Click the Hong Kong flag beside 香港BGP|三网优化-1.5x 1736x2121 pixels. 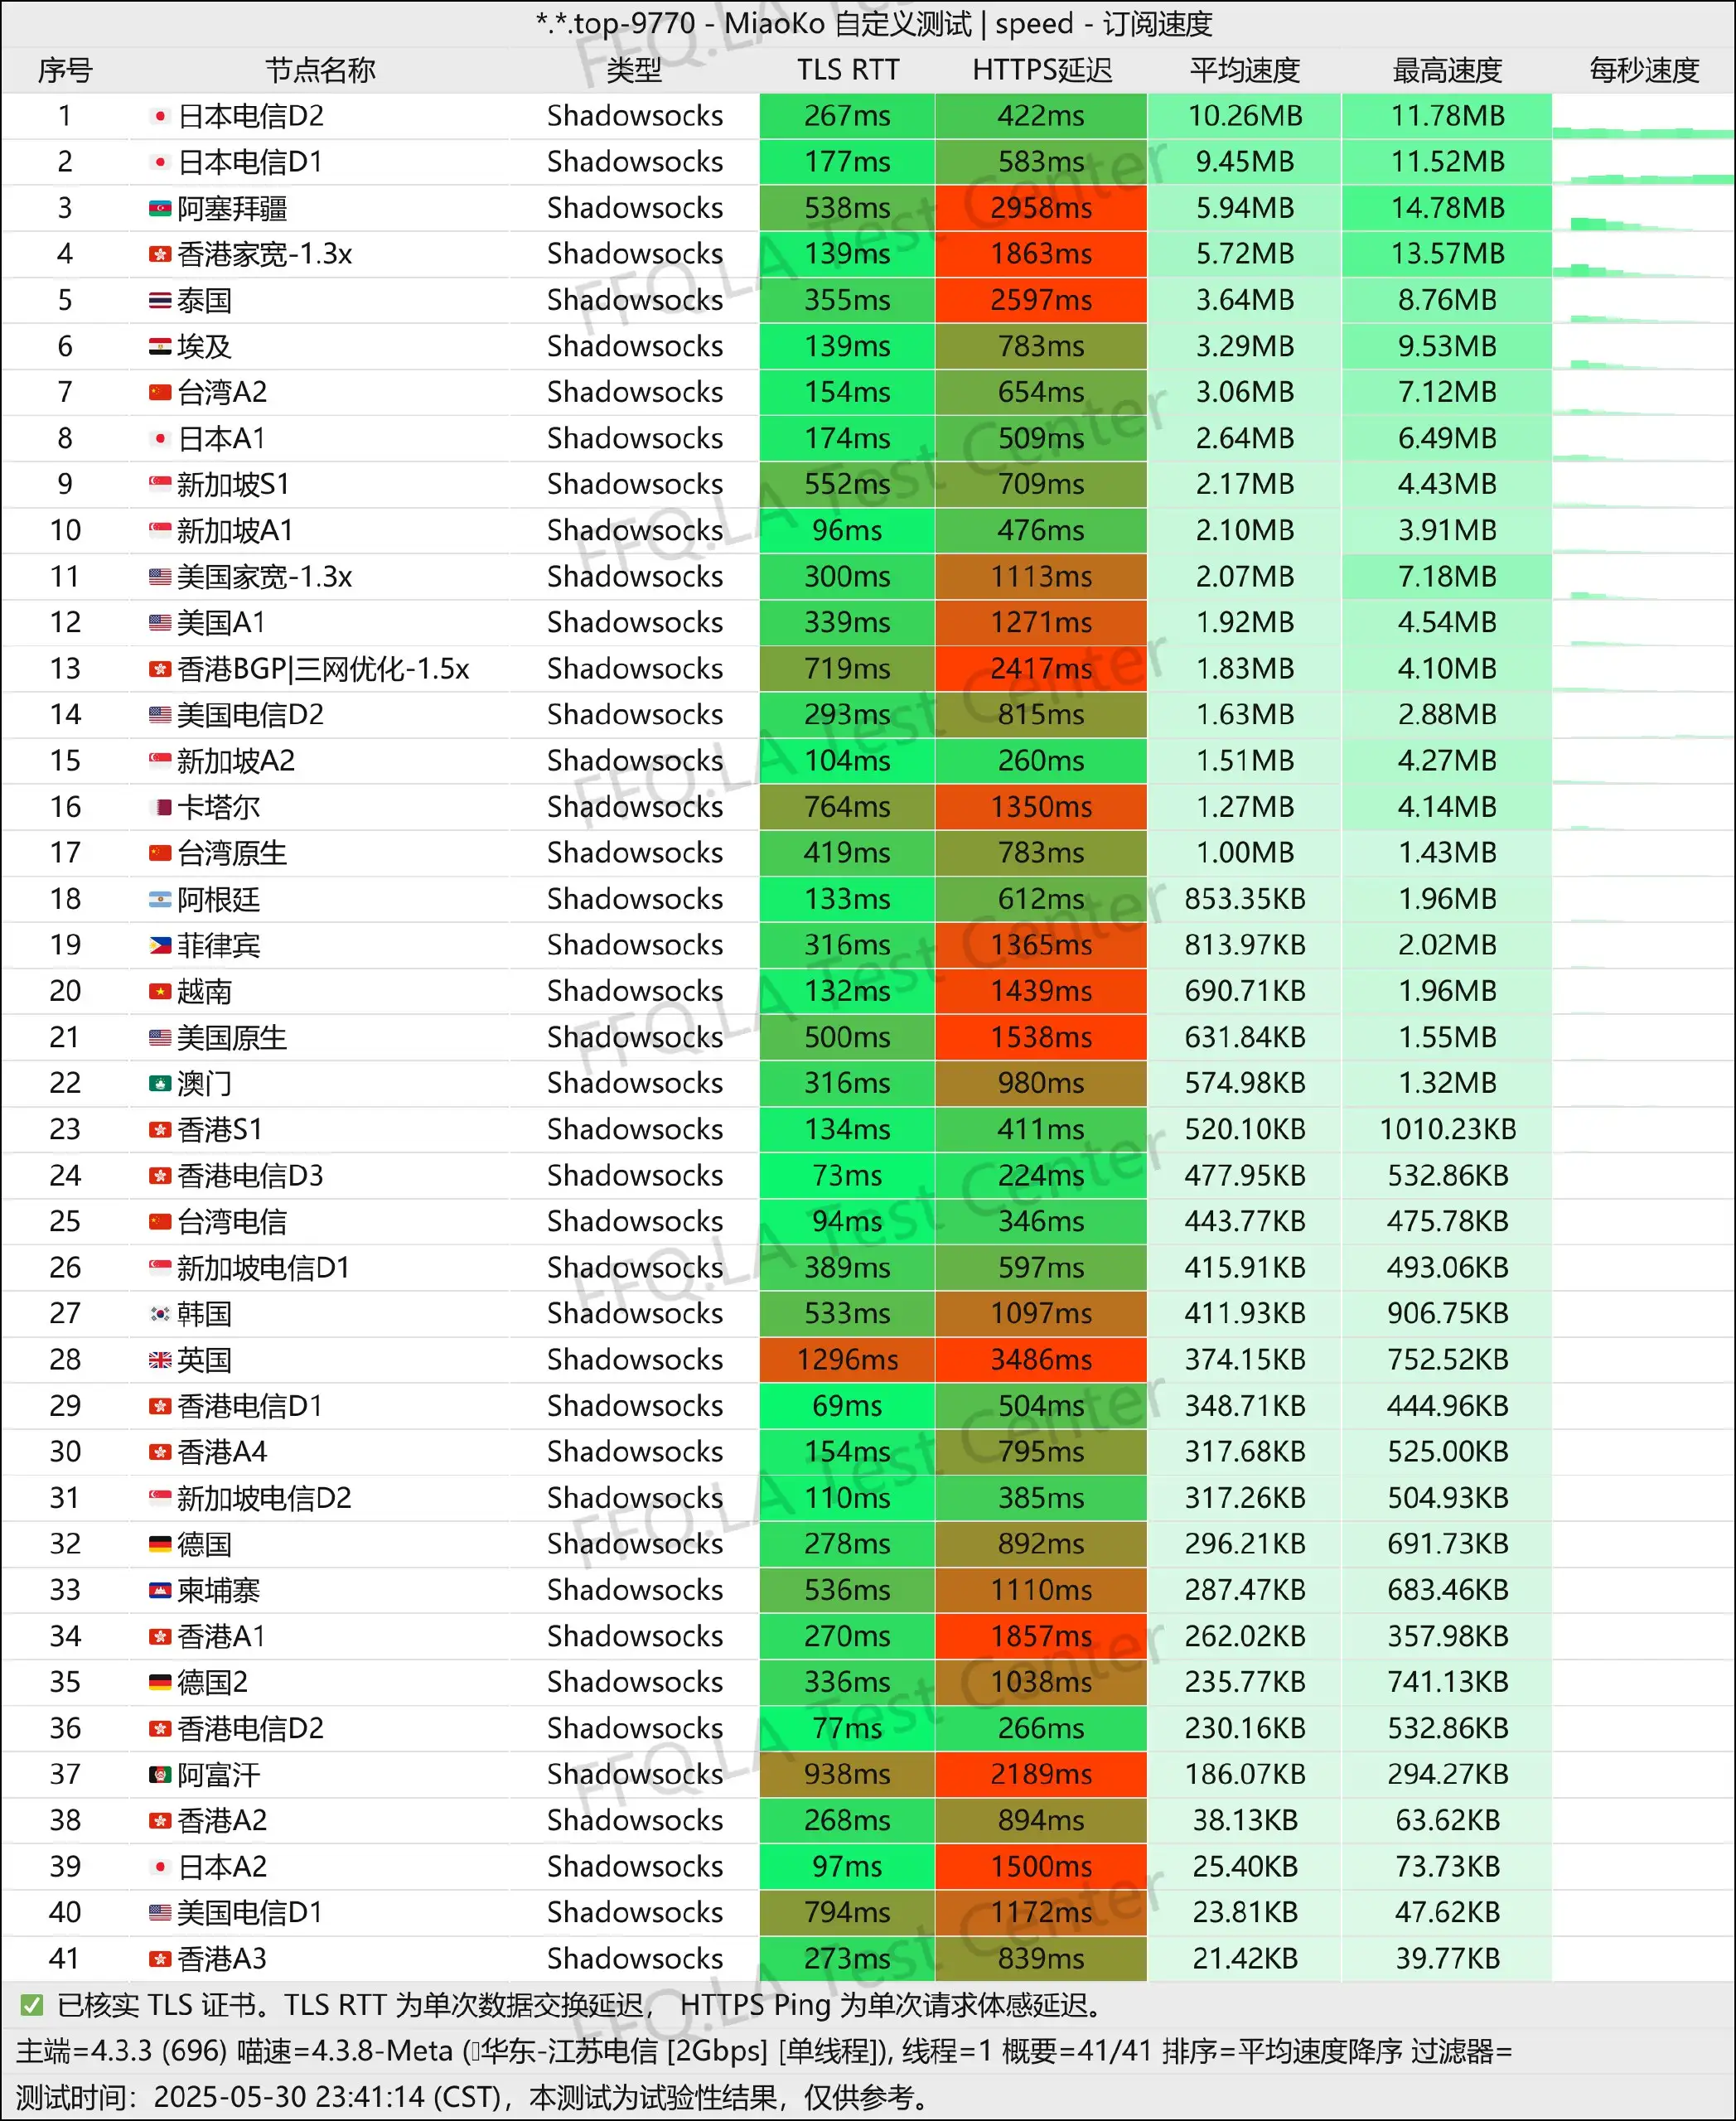coord(160,669)
